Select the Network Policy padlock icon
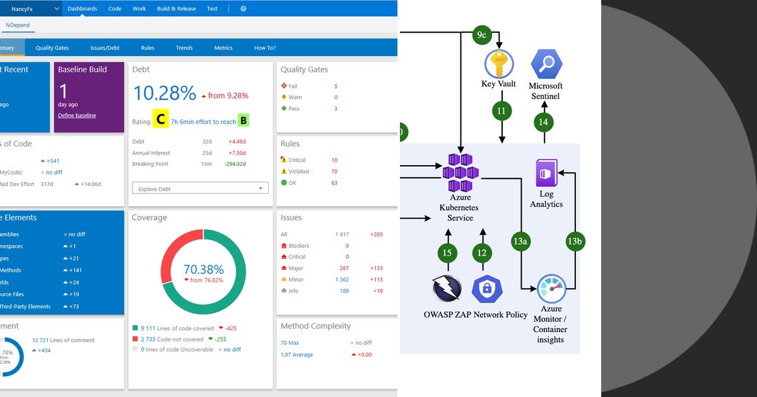 [x=488, y=289]
